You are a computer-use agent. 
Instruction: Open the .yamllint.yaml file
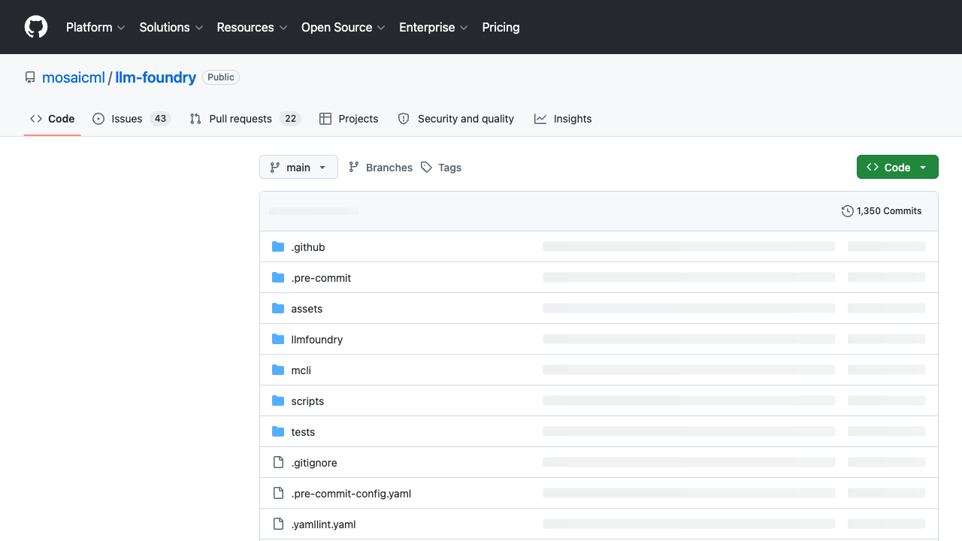point(323,524)
